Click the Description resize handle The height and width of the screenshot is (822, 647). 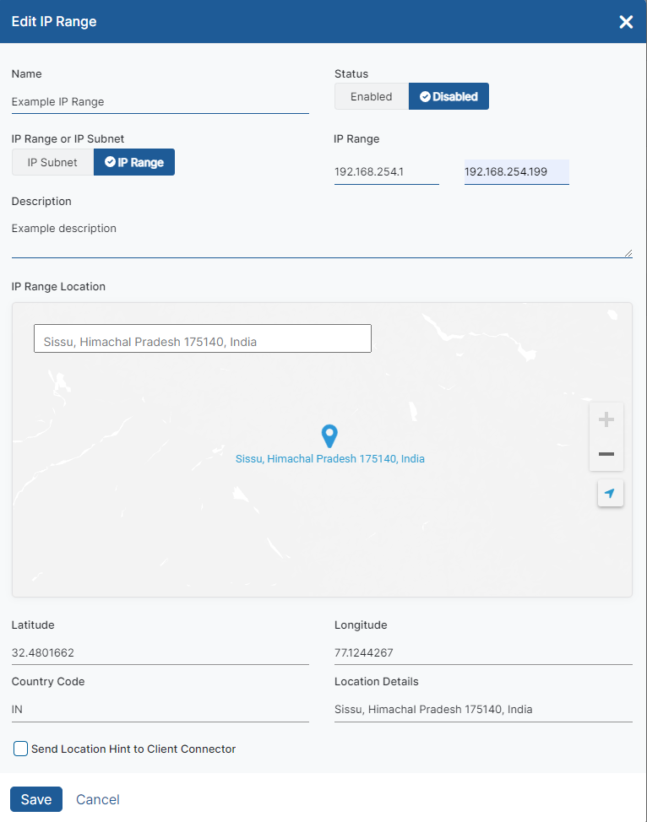[x=628, y=252]
